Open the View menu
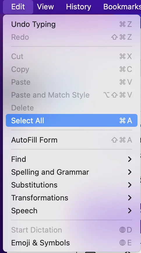Image resolution: width=141 pixels, height=253 pixels. 45,7
